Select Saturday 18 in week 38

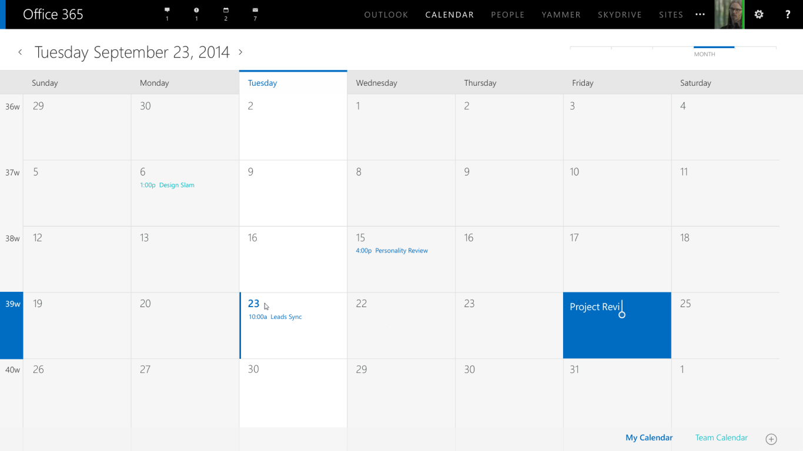click(x=725, y=259)
